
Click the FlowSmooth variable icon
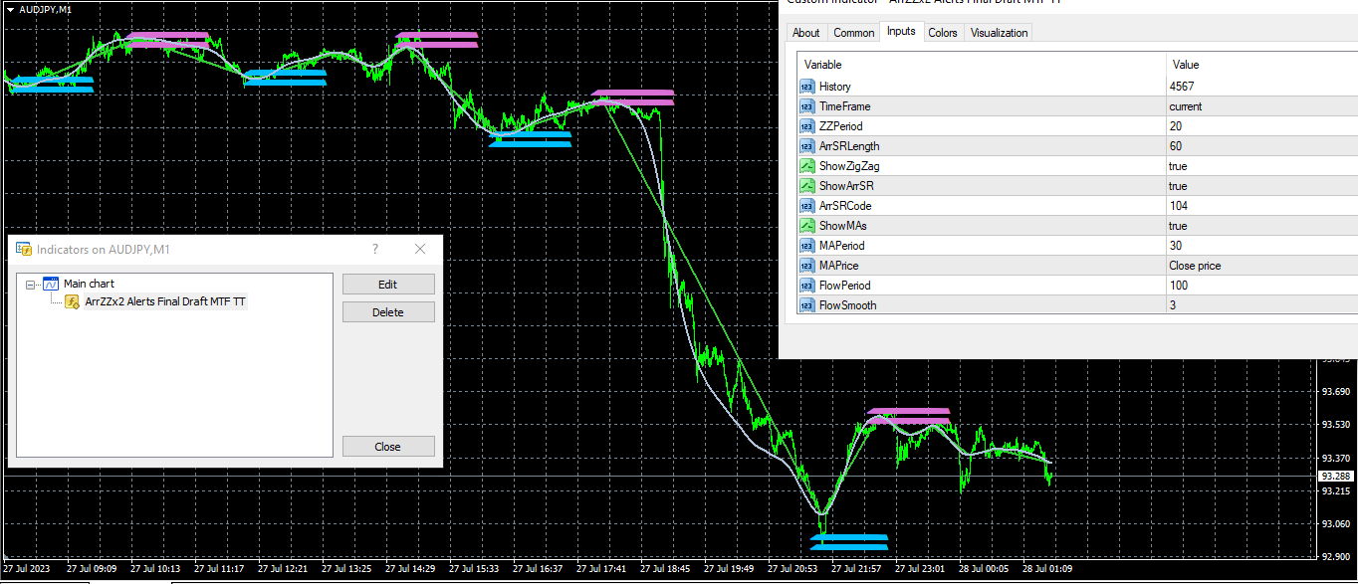tap(807, 305)
